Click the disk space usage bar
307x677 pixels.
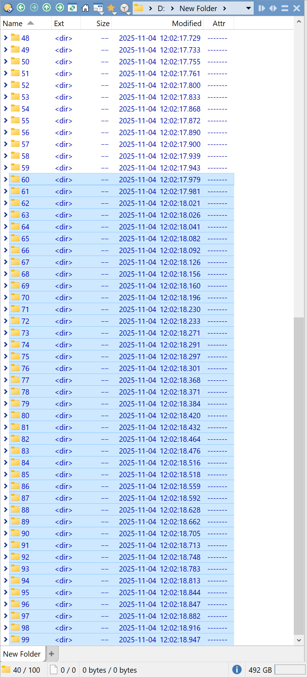coord(289,669)
